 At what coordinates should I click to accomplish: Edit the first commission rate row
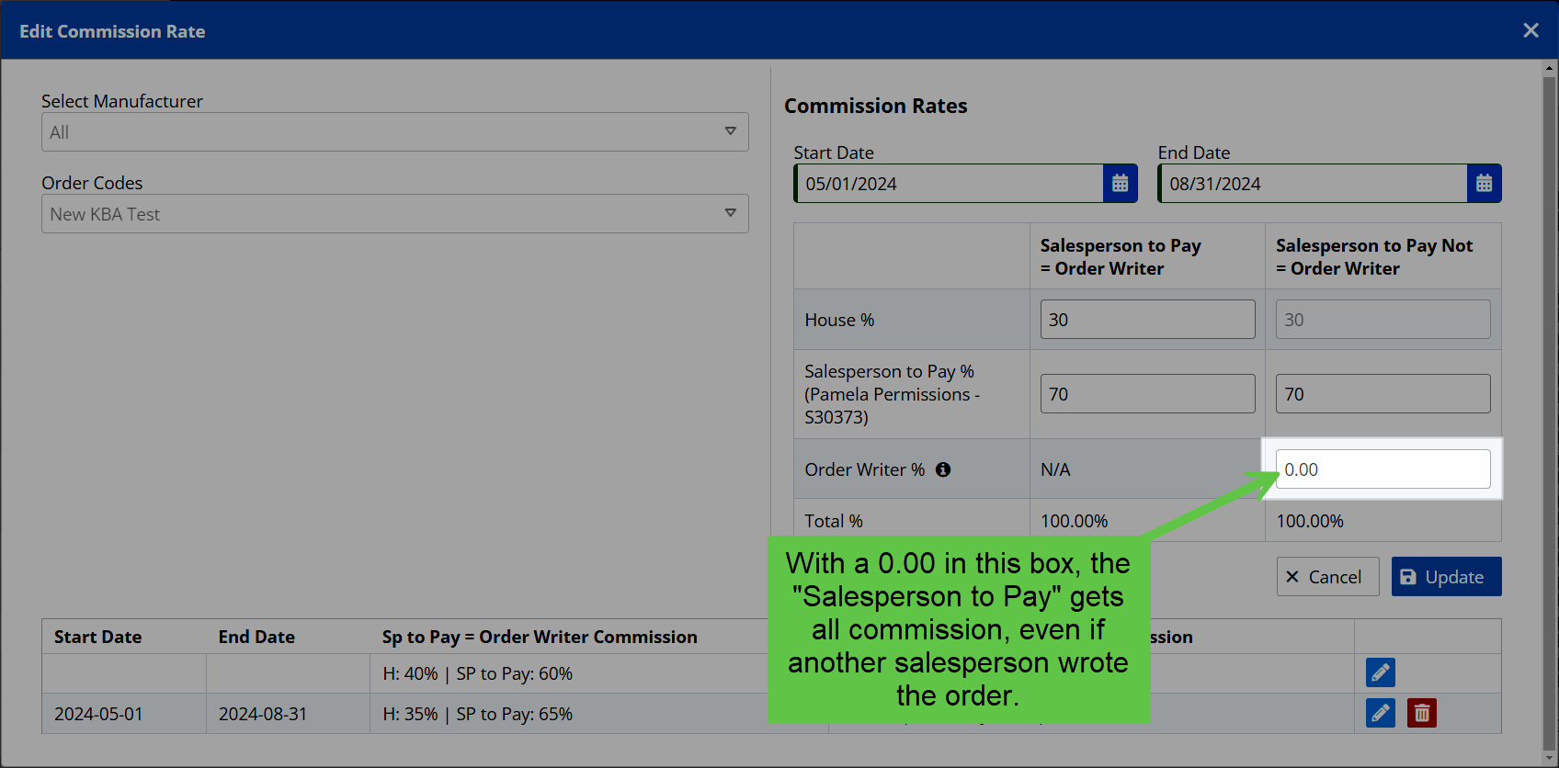tap(1380, 673)
